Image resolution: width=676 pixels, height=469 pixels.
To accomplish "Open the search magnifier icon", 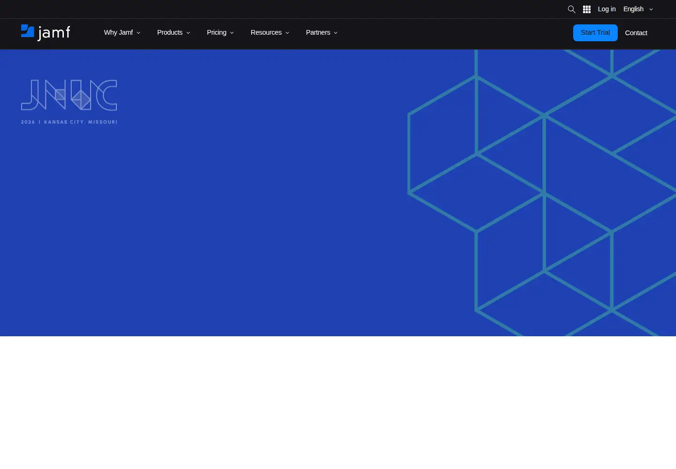I will 571,9.
